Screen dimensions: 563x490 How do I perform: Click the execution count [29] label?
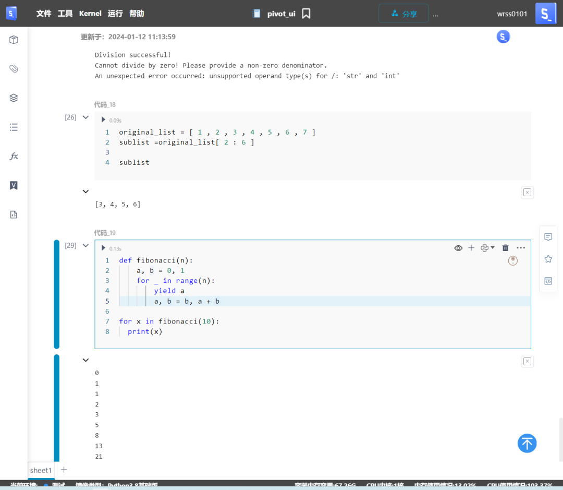[x=70, y=246]
